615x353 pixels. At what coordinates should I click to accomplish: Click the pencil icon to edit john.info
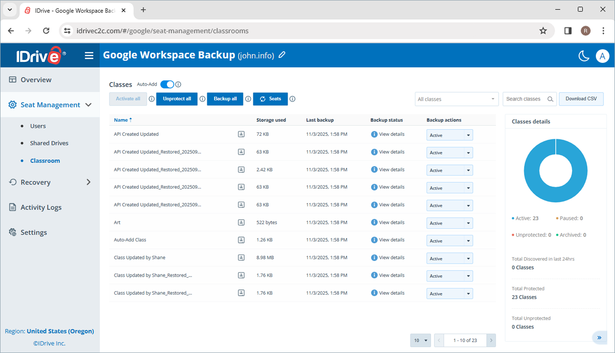[282, 55]
